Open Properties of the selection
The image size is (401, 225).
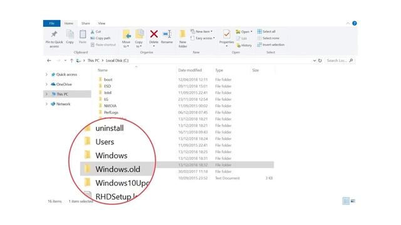226,38
